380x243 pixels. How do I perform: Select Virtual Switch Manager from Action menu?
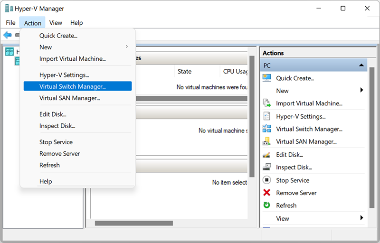72,86
